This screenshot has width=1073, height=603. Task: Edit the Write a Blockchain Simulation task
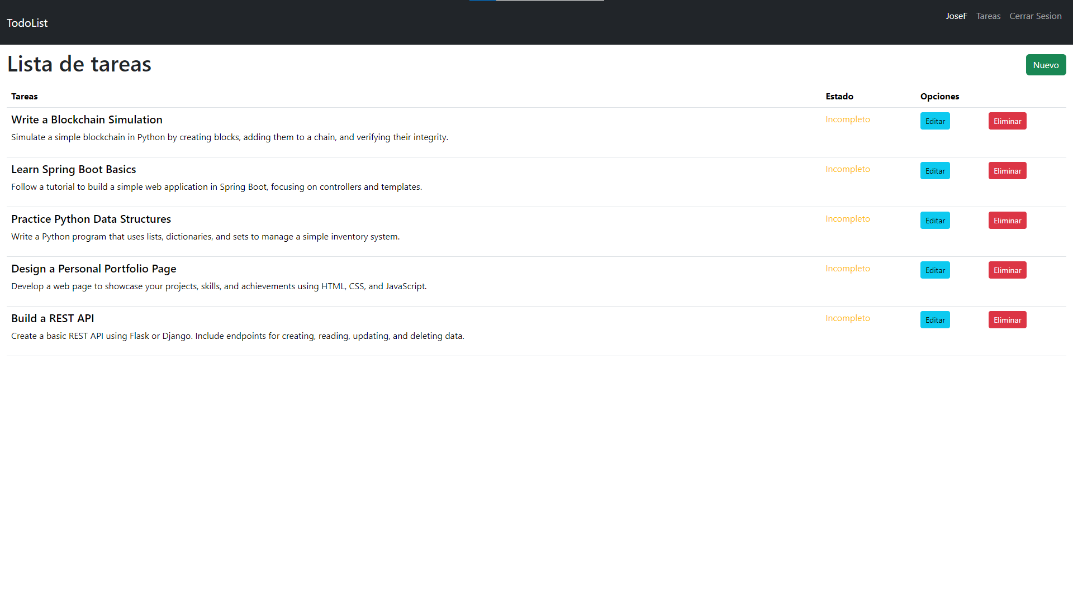point(934,121)
